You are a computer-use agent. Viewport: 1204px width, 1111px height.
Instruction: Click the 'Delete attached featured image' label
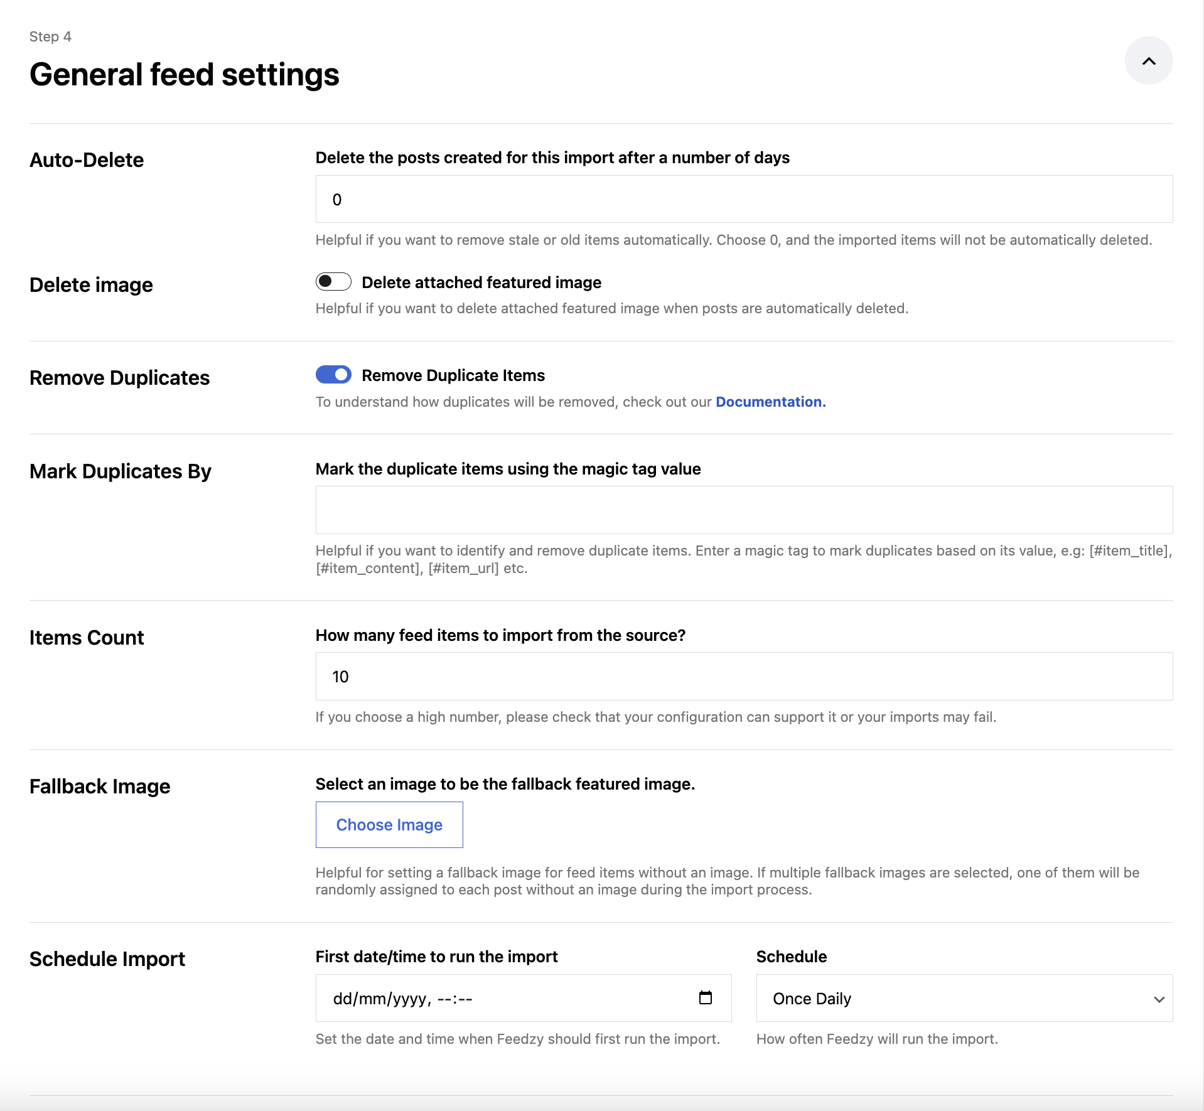click(481, 282)
